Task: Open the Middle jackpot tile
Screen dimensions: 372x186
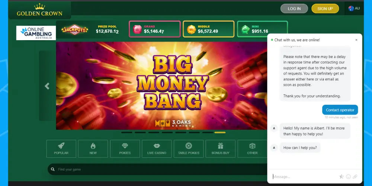Action: (x=209, y=29)
